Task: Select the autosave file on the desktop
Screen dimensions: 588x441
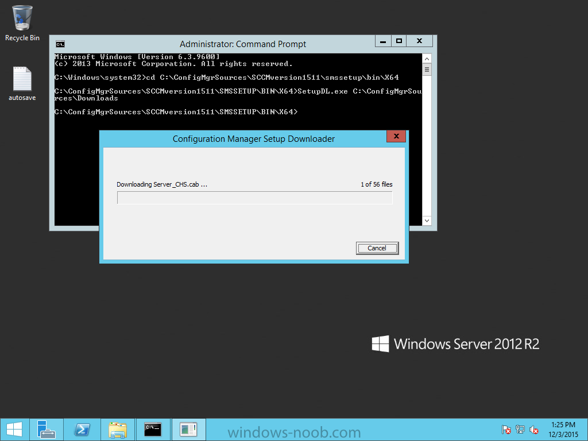Action: tap(22, 84)
